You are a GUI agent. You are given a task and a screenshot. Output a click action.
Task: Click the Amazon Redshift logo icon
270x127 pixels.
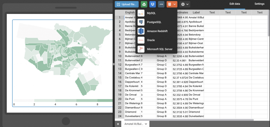coord(141,31)
